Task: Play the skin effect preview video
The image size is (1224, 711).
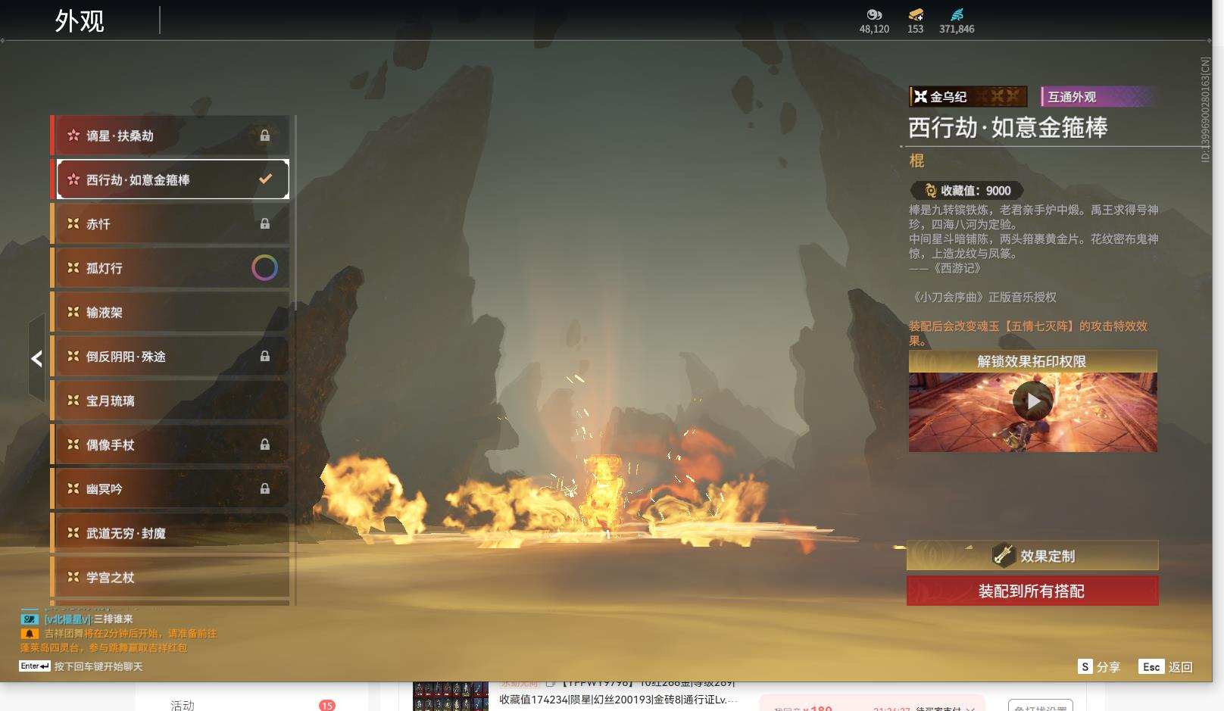Action: point(1033,401)
